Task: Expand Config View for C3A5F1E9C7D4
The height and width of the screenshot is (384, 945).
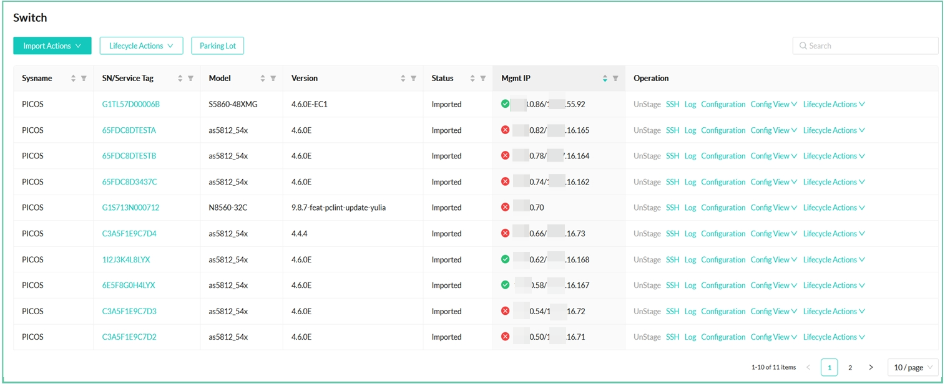Action: pos(774,234)
